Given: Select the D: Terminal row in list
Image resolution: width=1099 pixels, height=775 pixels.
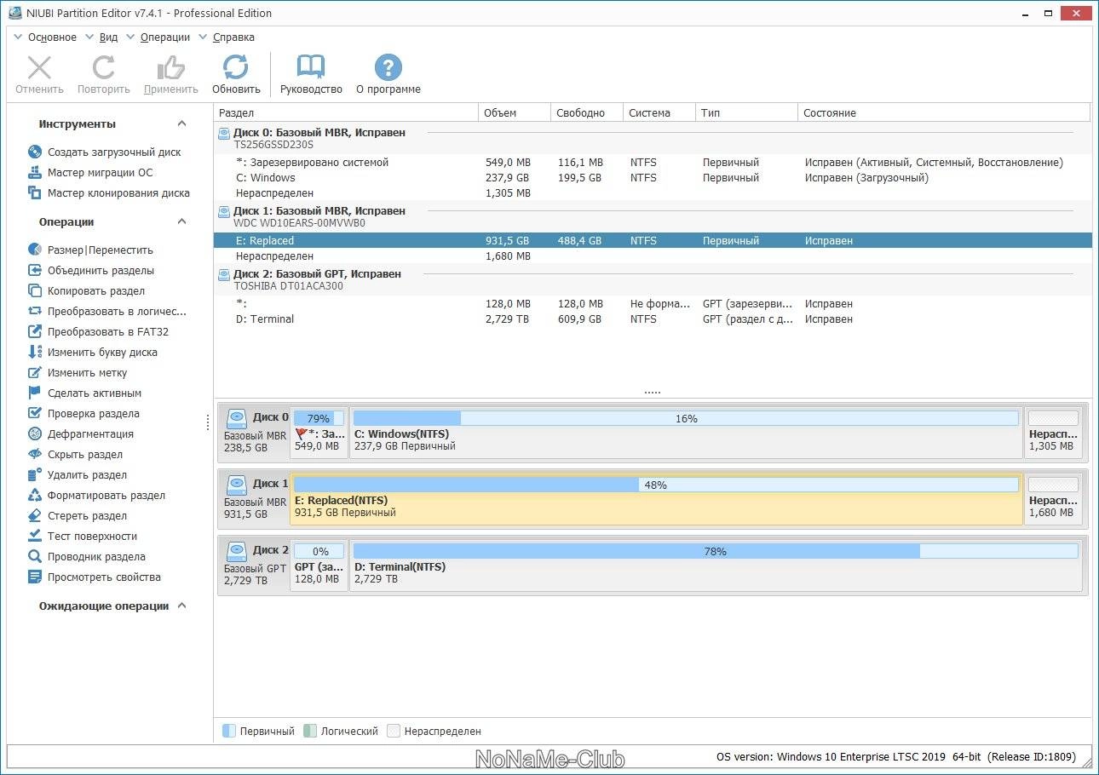Looking at the screenshot, I should 652,319.
